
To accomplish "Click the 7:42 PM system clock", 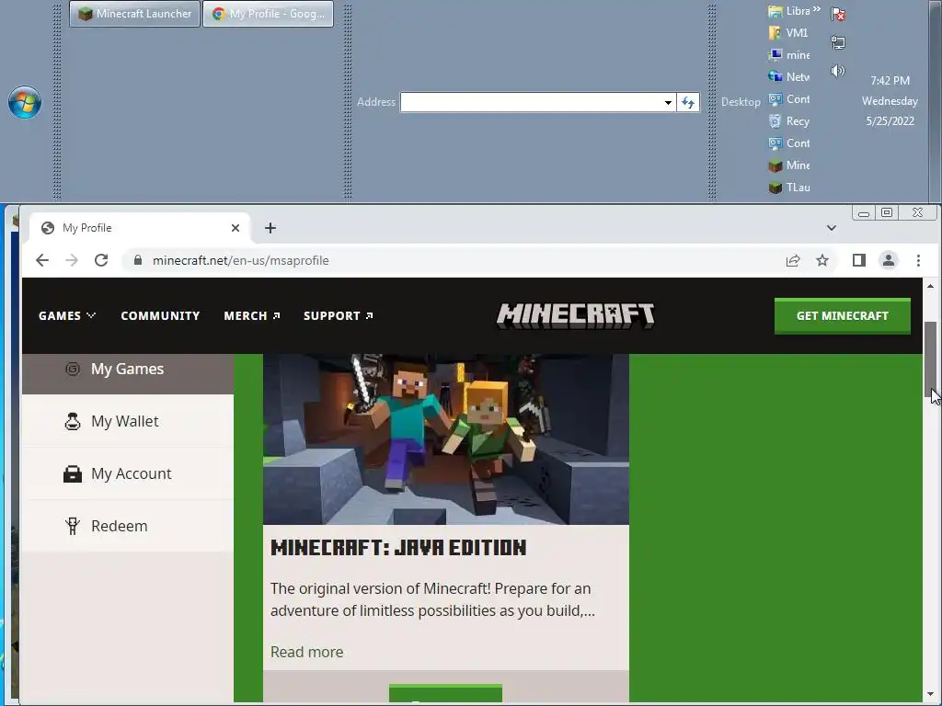I will point(890,81).
